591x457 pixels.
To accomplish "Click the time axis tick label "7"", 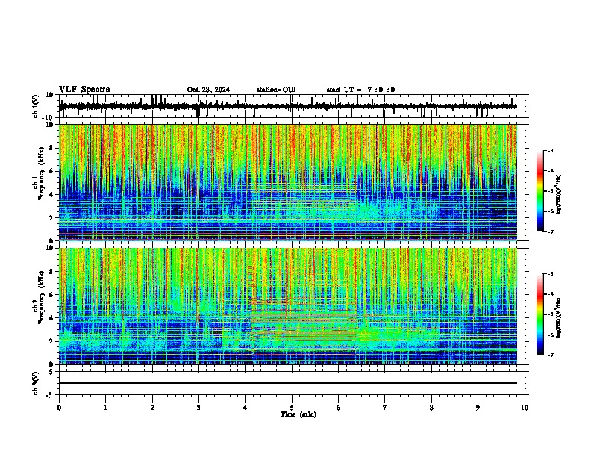I will [x=385, y=408].
